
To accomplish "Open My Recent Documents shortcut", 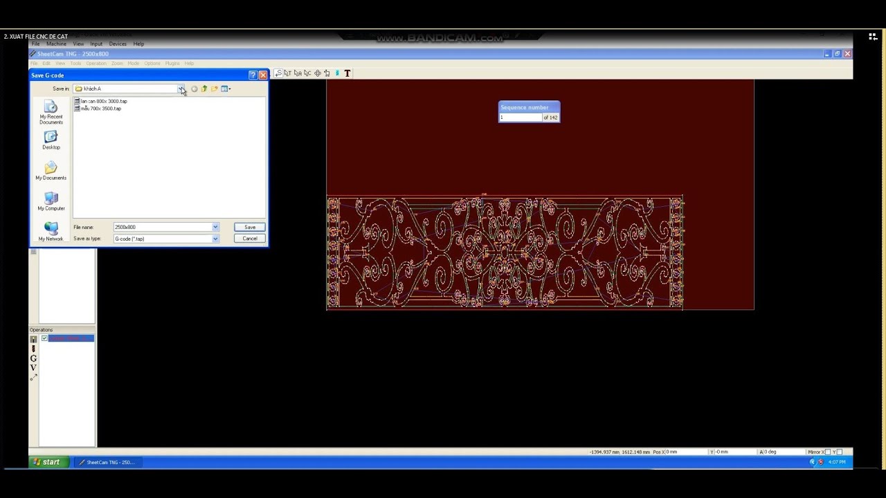I will 51,113.
